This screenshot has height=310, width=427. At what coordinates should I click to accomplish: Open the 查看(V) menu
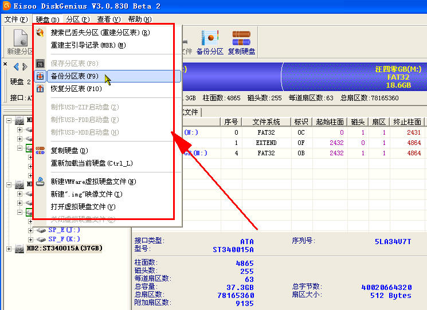pos(109,19)
